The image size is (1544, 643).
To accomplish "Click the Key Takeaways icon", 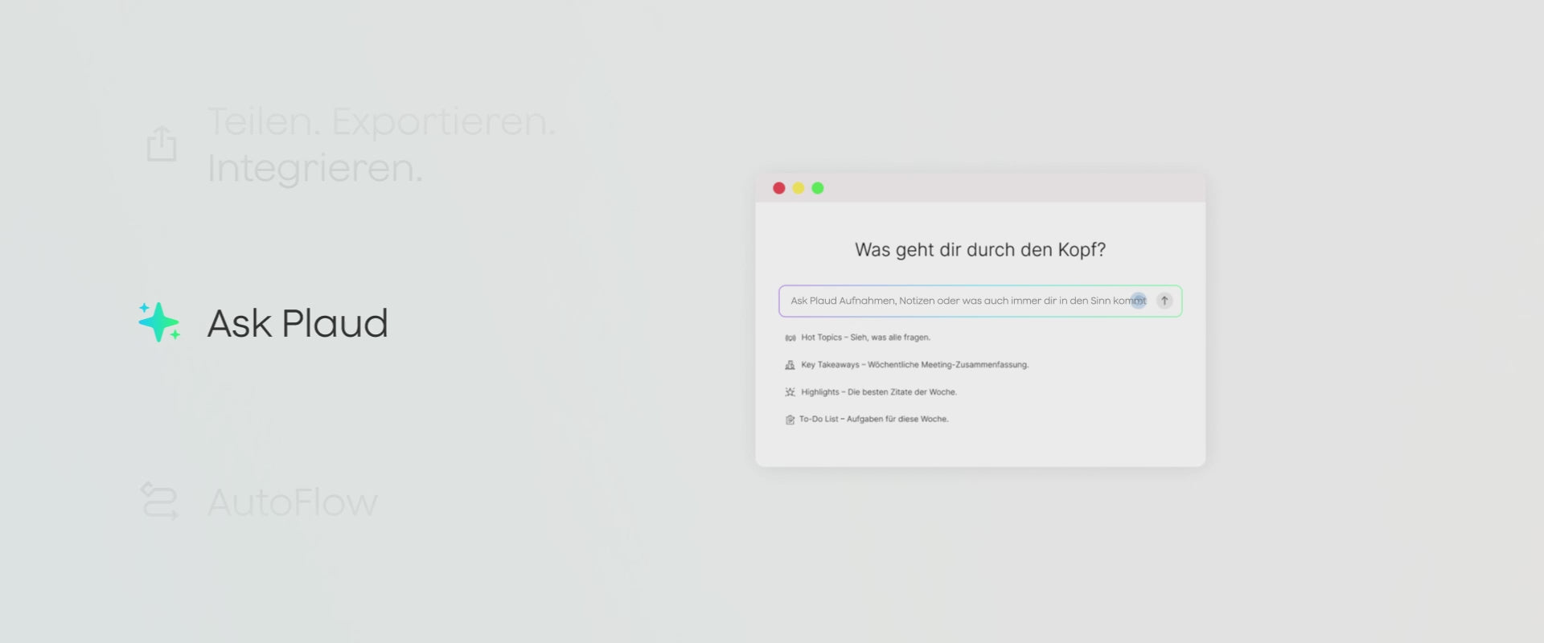I will pos(790,365).
